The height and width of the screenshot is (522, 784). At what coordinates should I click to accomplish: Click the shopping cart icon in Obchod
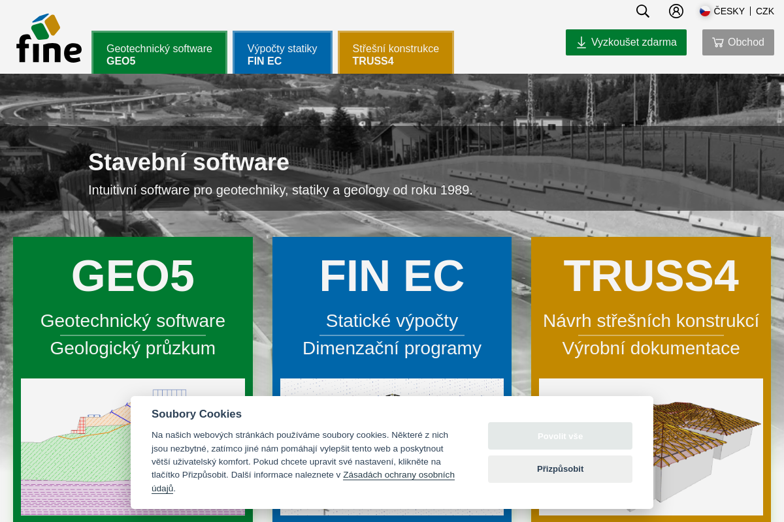[717, 42]
